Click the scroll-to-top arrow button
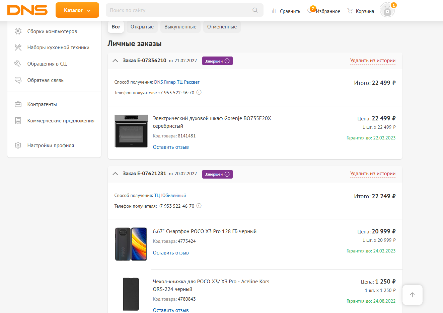Screen dimensions: 443x313 413,295
